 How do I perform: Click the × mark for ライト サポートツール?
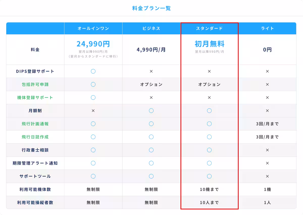click(267, 176)
